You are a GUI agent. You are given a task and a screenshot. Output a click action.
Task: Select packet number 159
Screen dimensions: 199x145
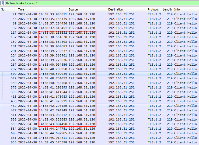100,42
